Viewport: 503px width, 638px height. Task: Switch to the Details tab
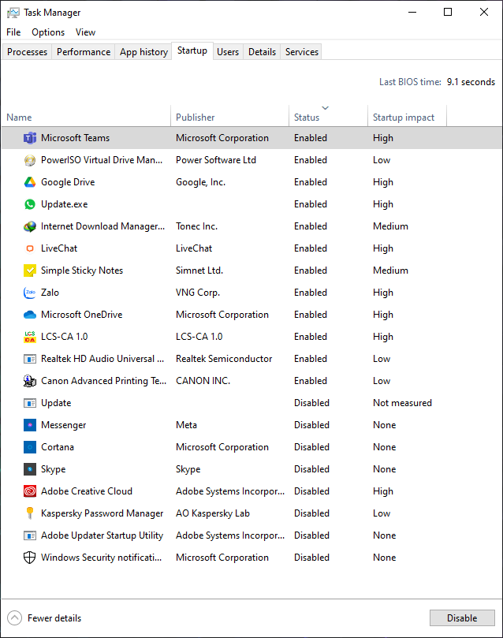(x=262, y=52)
